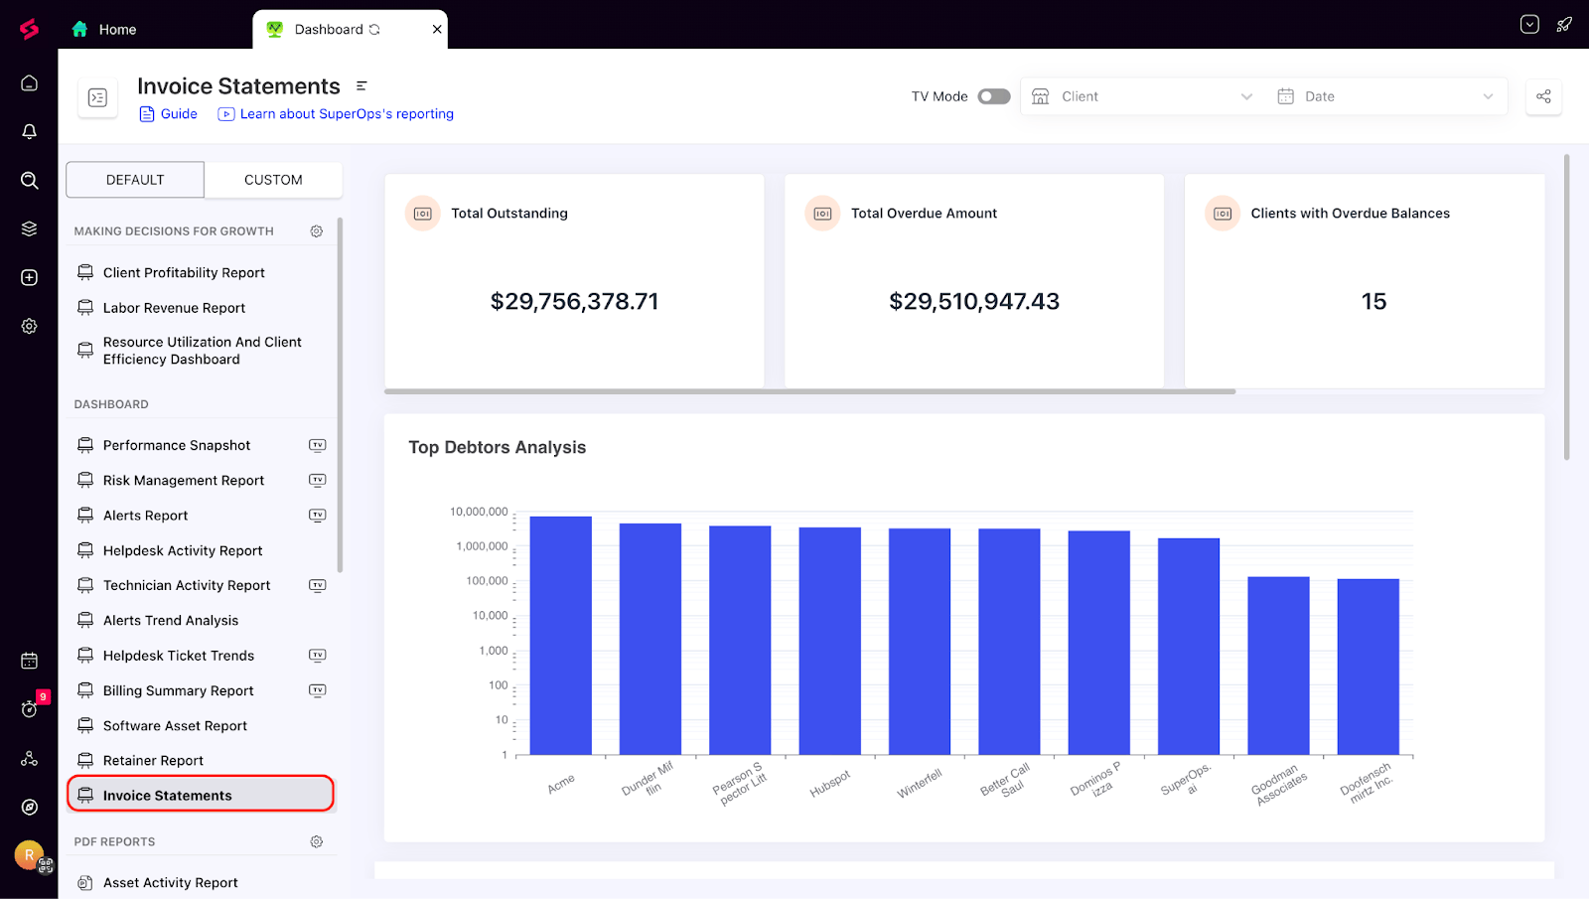Click TV icon next to Billing Summary Report

(x=318, y=690)
